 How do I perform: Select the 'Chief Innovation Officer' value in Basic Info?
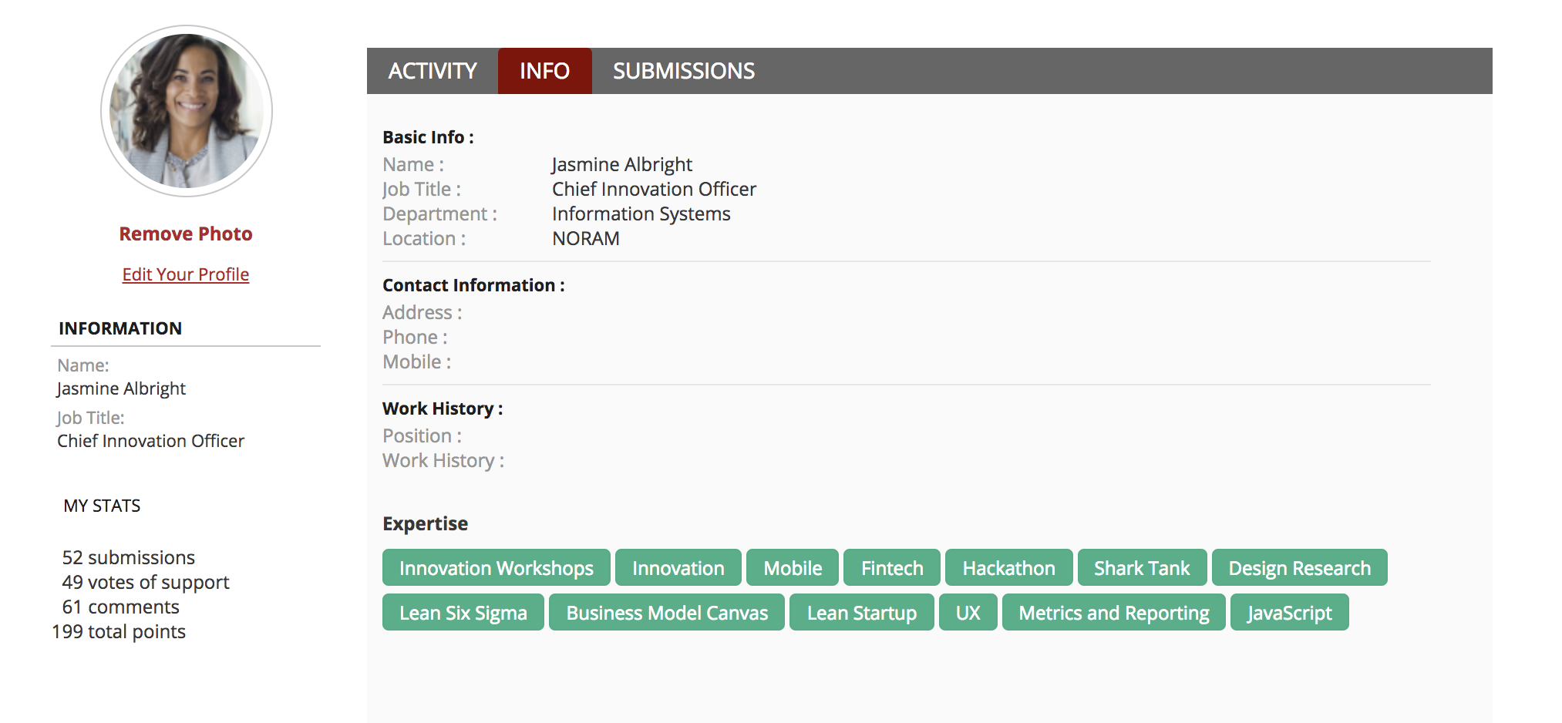(x=654, y=189)
